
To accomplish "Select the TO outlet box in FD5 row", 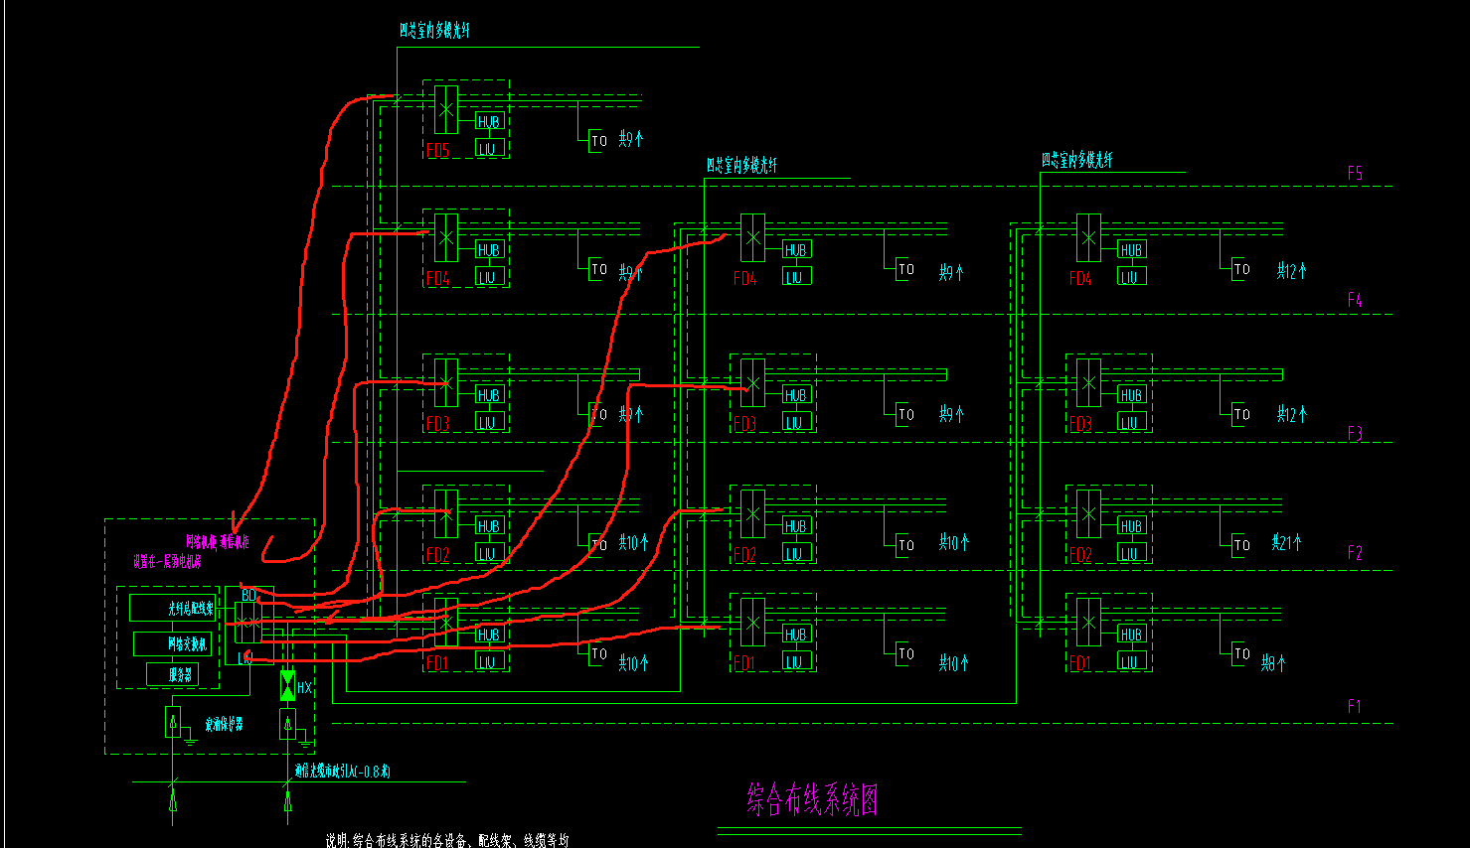I will click(598, 140).
